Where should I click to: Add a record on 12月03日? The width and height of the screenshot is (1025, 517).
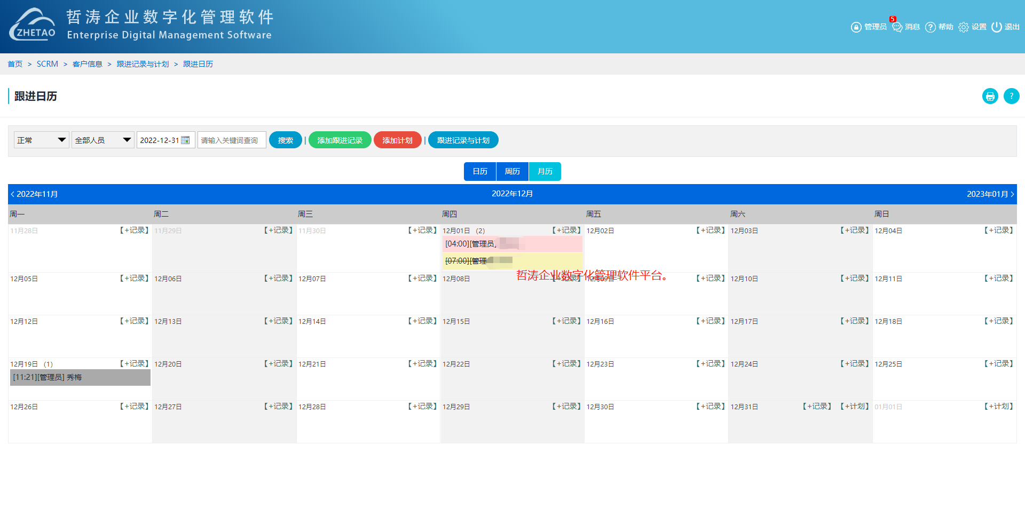[854, 230]
